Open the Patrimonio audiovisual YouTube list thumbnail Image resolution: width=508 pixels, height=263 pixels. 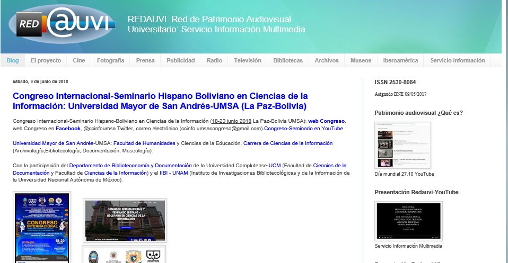point(402,145)
